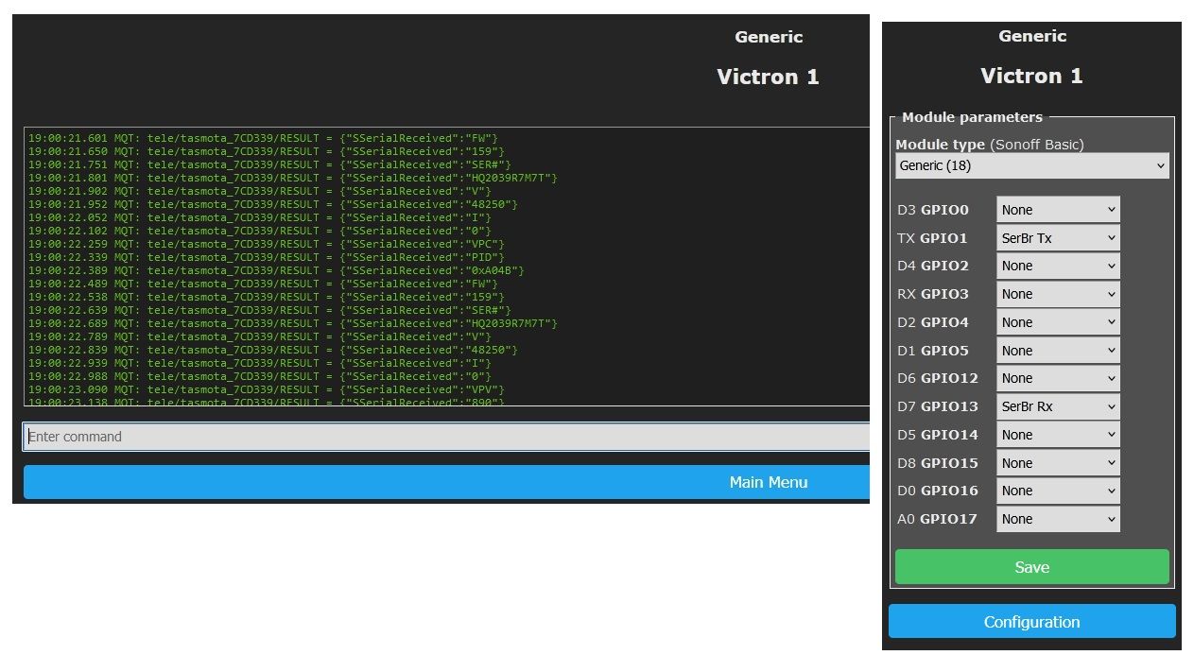Click the Victron 1 title in console window
This screenshot has height=655, width=1194.
(768, 77)
